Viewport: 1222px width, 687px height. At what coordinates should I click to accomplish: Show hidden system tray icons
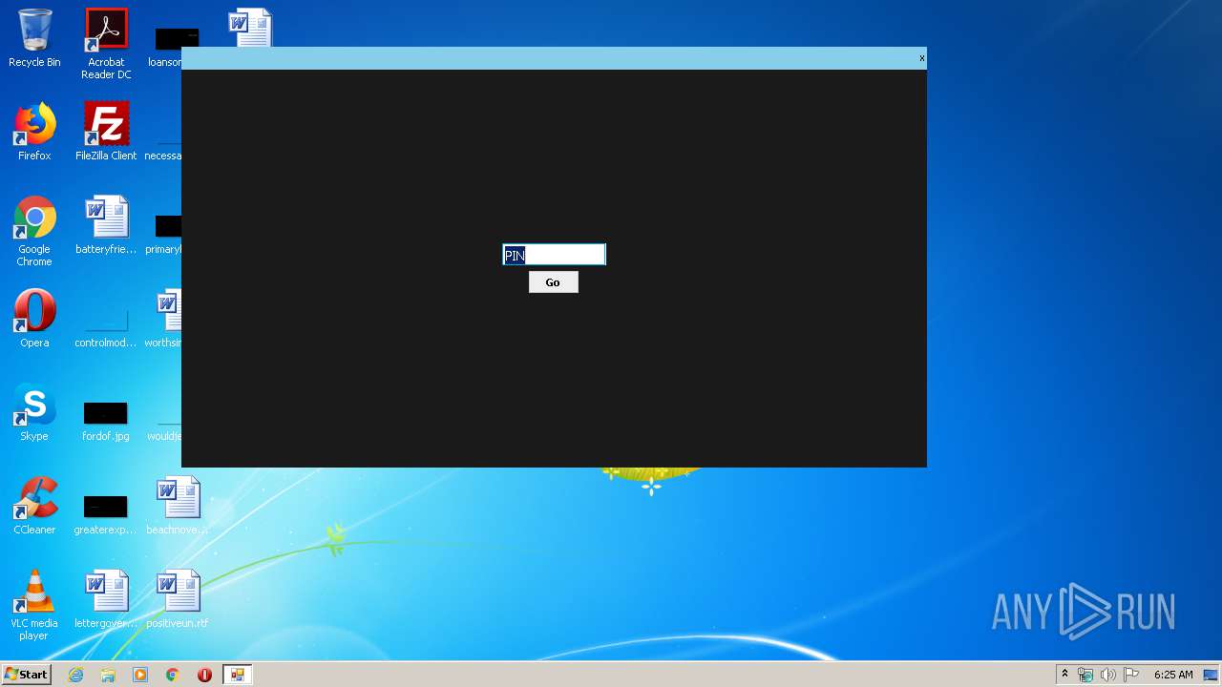[1064, 675]
